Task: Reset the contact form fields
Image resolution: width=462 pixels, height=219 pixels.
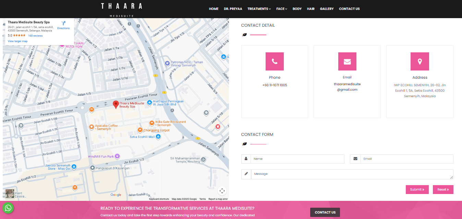Action: coord(443,189)
